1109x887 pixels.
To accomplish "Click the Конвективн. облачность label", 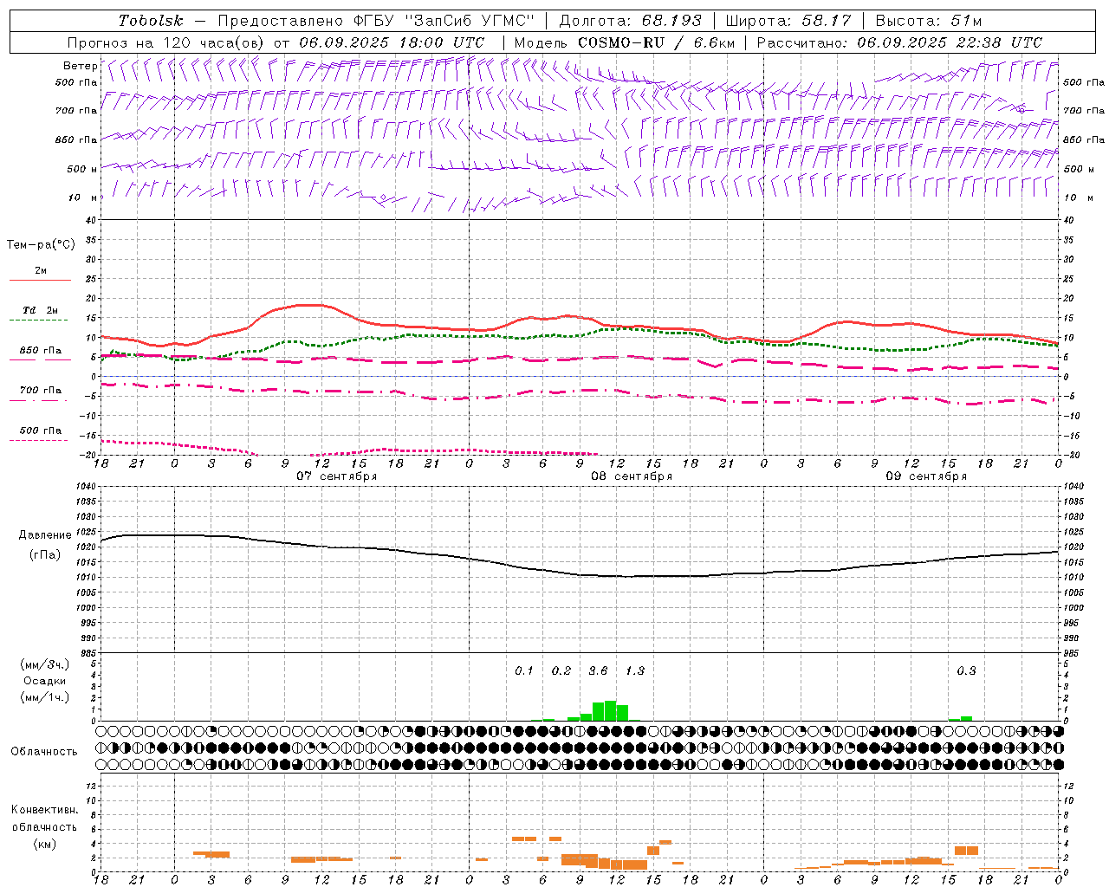I will (x=44, y=819).
